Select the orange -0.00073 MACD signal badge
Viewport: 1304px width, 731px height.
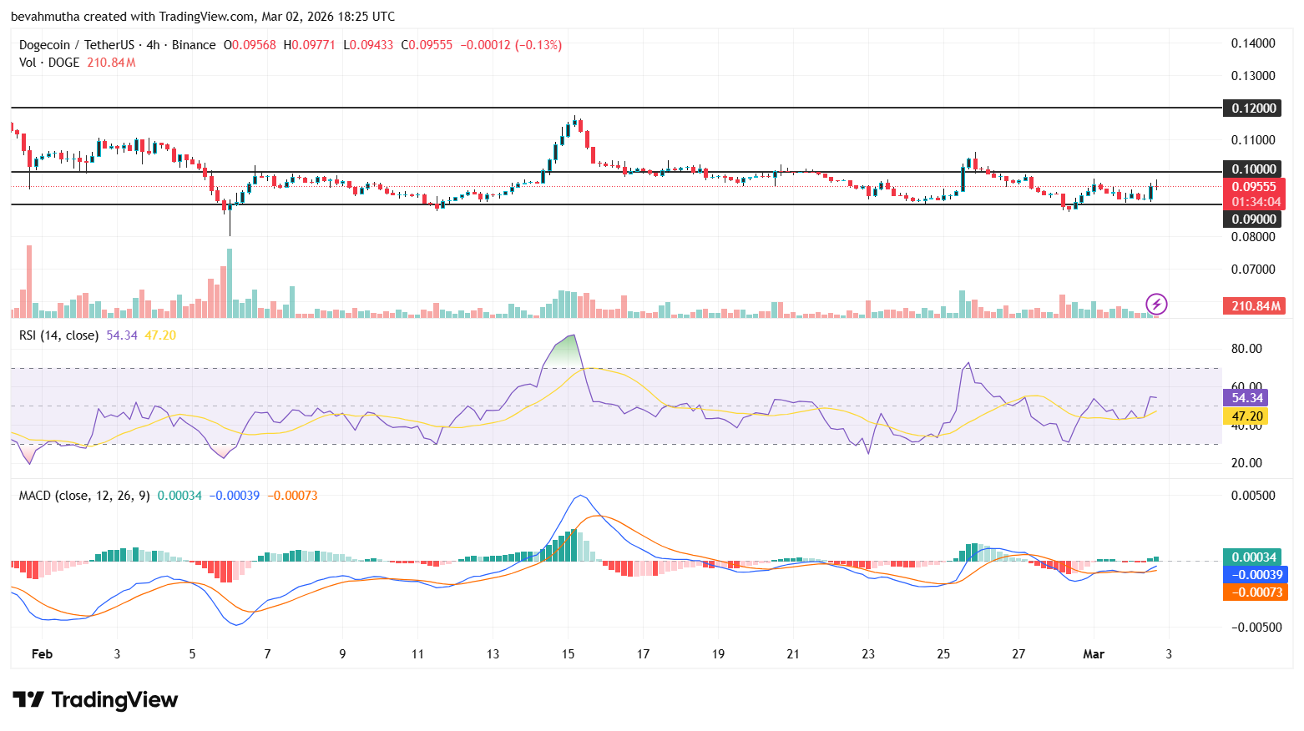tap(1255, 592)
